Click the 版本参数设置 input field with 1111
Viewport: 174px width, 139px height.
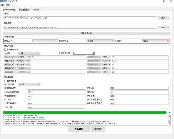(57, 88)
